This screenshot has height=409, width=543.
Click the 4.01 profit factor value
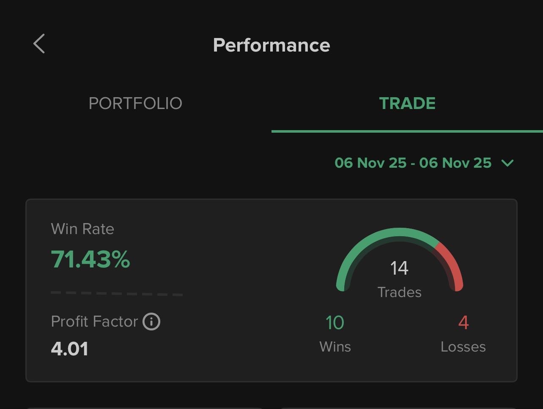(x=70, y=349)
